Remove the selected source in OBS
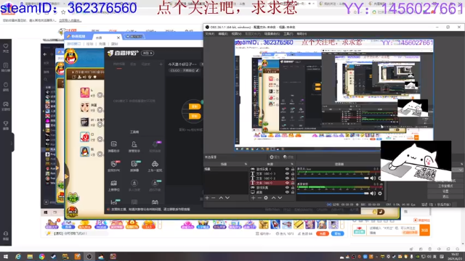Screen dimensions: 465x261 [x=259, y=198]
